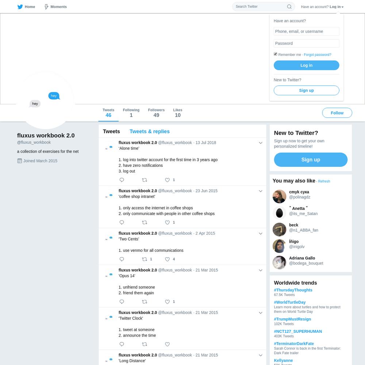Switch to the Tweets & replies tab
The image size is (365, 365).
pyautogui.click(x=149, y=131)
